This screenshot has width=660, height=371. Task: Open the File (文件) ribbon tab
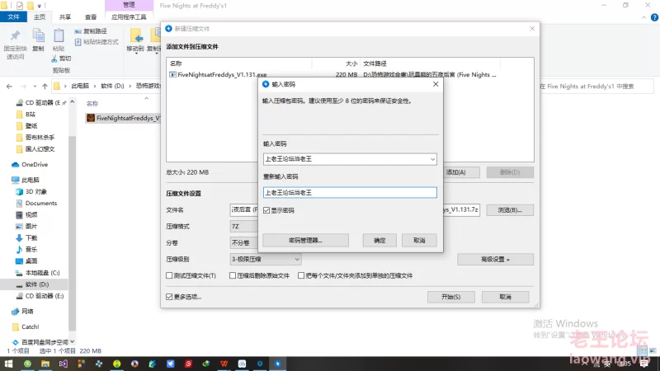[x=13, y=16]
